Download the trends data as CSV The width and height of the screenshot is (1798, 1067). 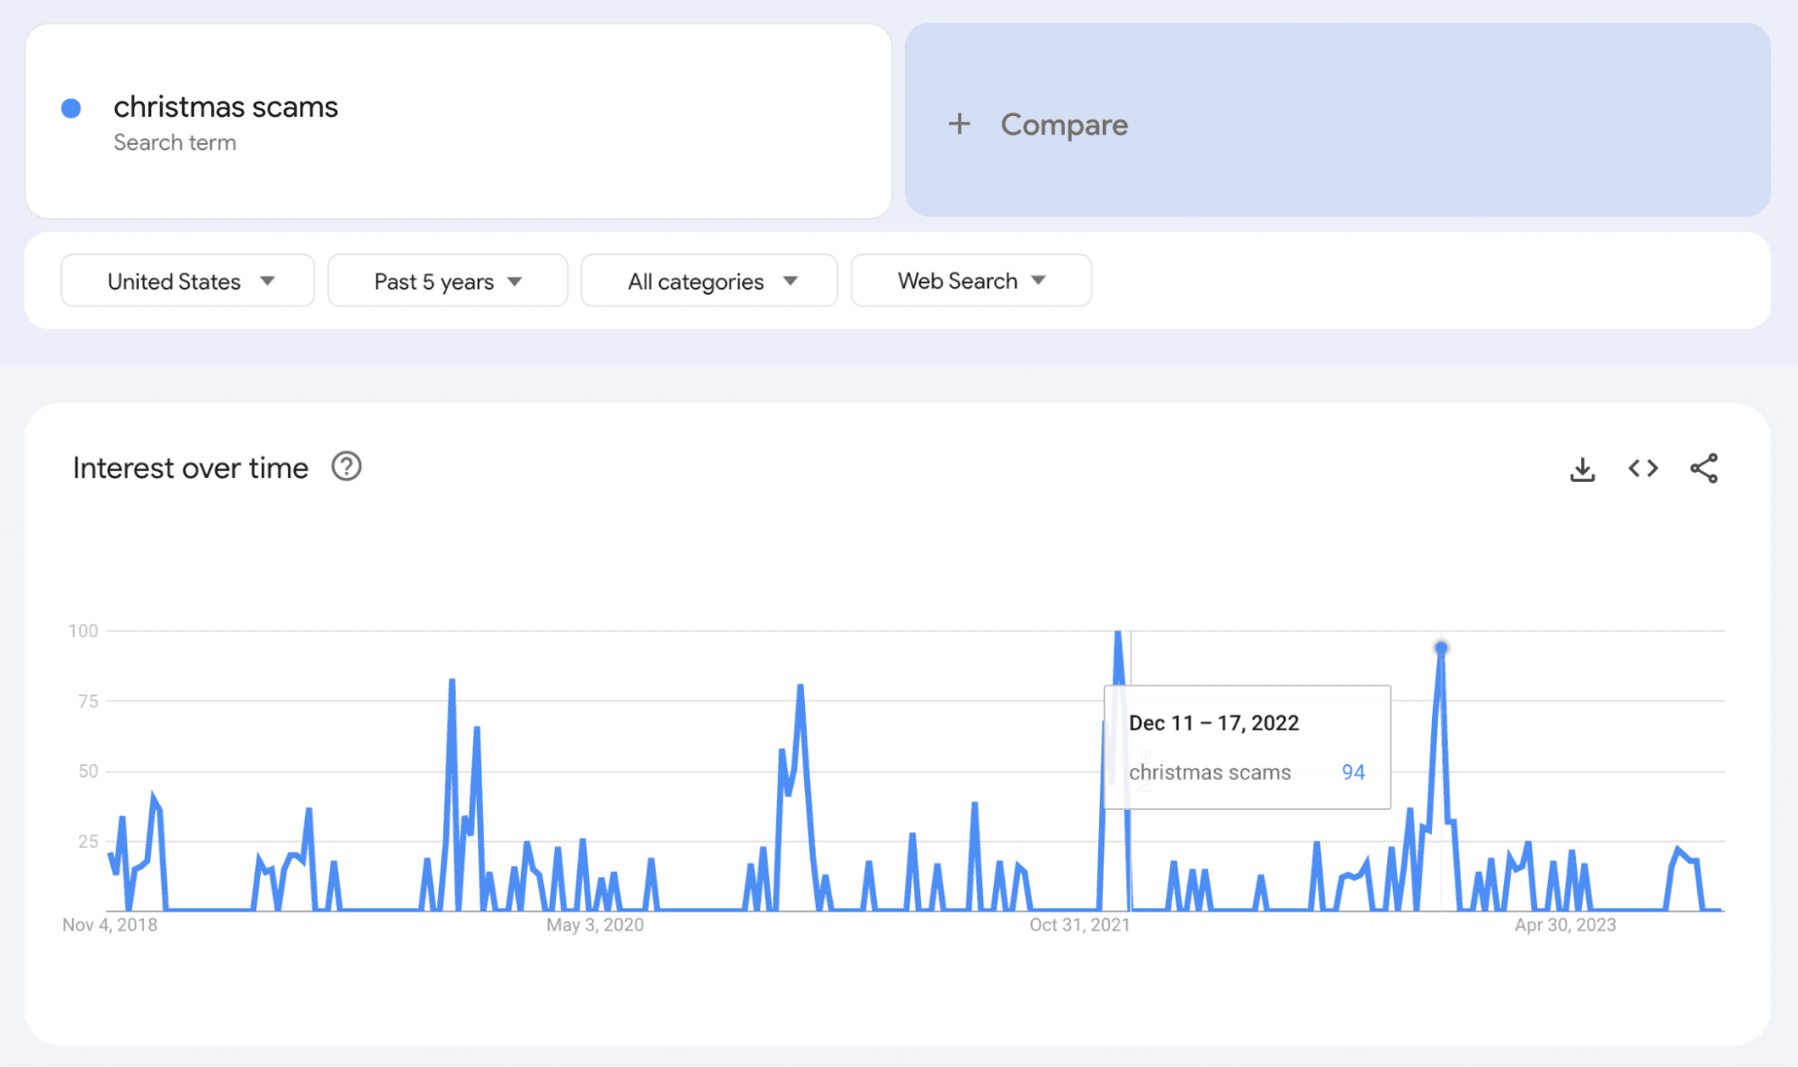(x=1583, y=468)
